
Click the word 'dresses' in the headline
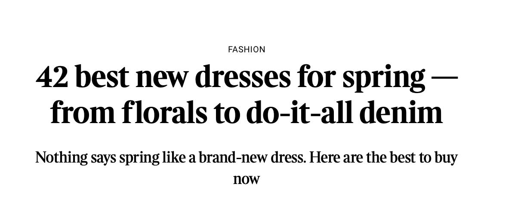click(x=243, y=77)
